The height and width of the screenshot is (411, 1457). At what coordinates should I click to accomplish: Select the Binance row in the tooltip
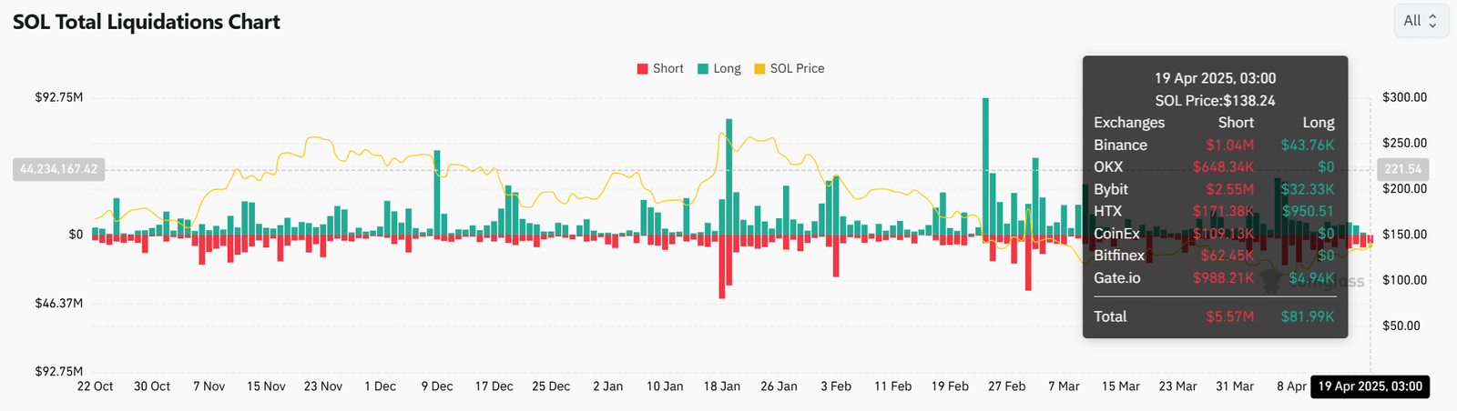[1214, 145]
